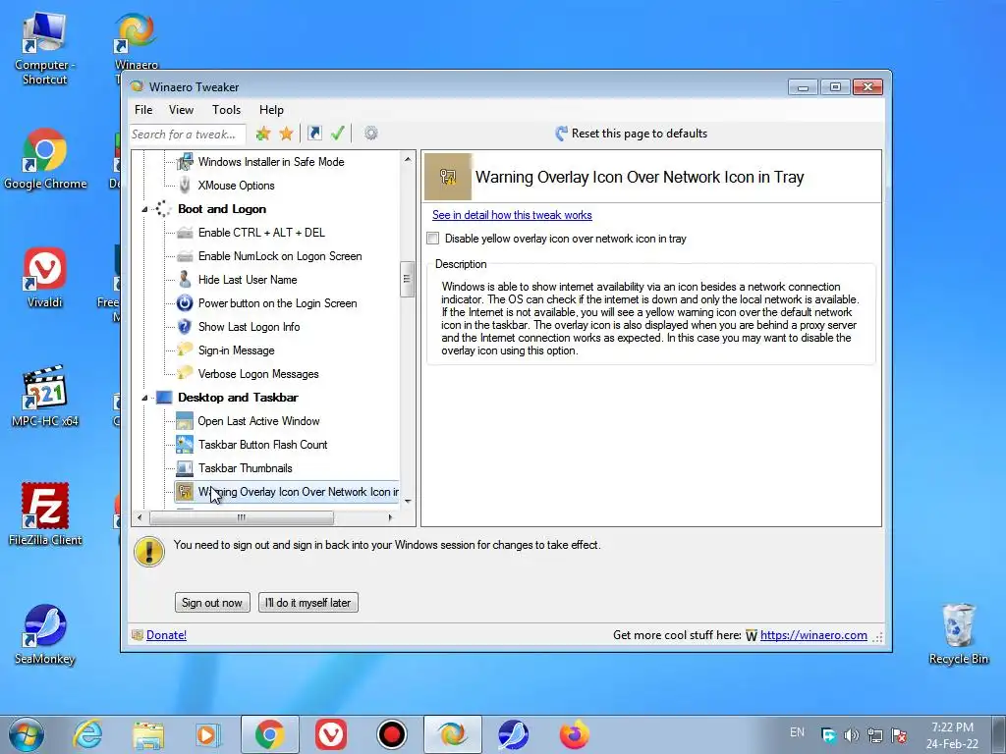Click the screen recorder red circle taskbar icon

(x=391, y=734)
